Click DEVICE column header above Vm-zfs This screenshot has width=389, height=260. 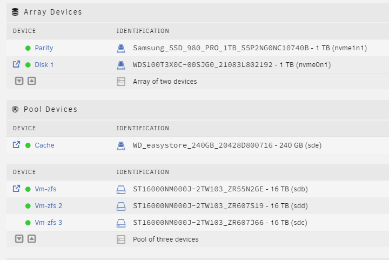[24, 172]
